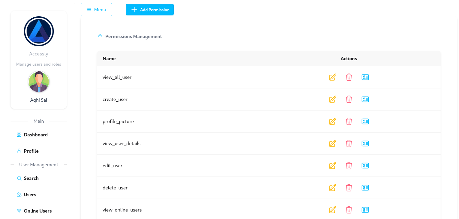Open ID card icon for delete_user row
This screenshot has height=219, width=459.
tap(365, 188)
